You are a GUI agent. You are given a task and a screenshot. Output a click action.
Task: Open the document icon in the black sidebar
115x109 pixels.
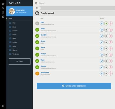(x=3, y=12)
